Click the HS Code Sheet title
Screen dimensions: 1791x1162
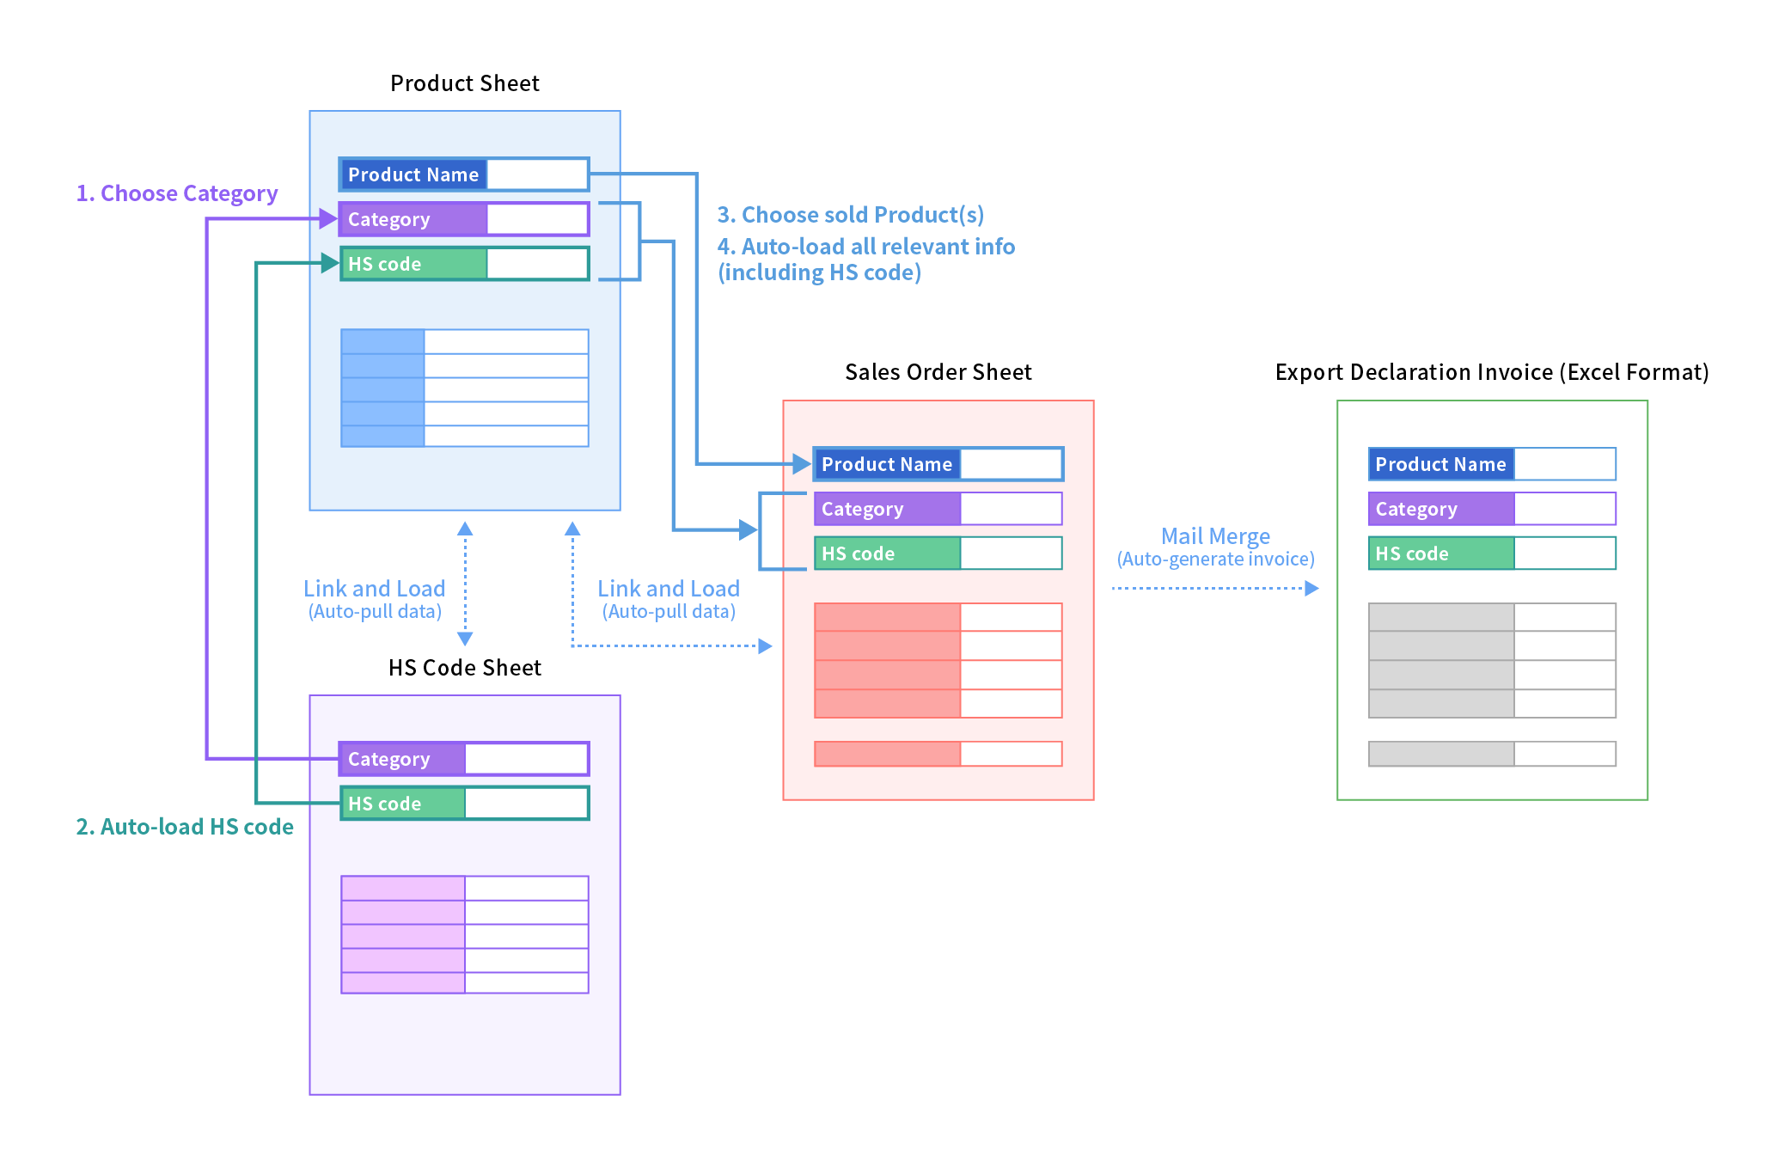coord(464,668)
